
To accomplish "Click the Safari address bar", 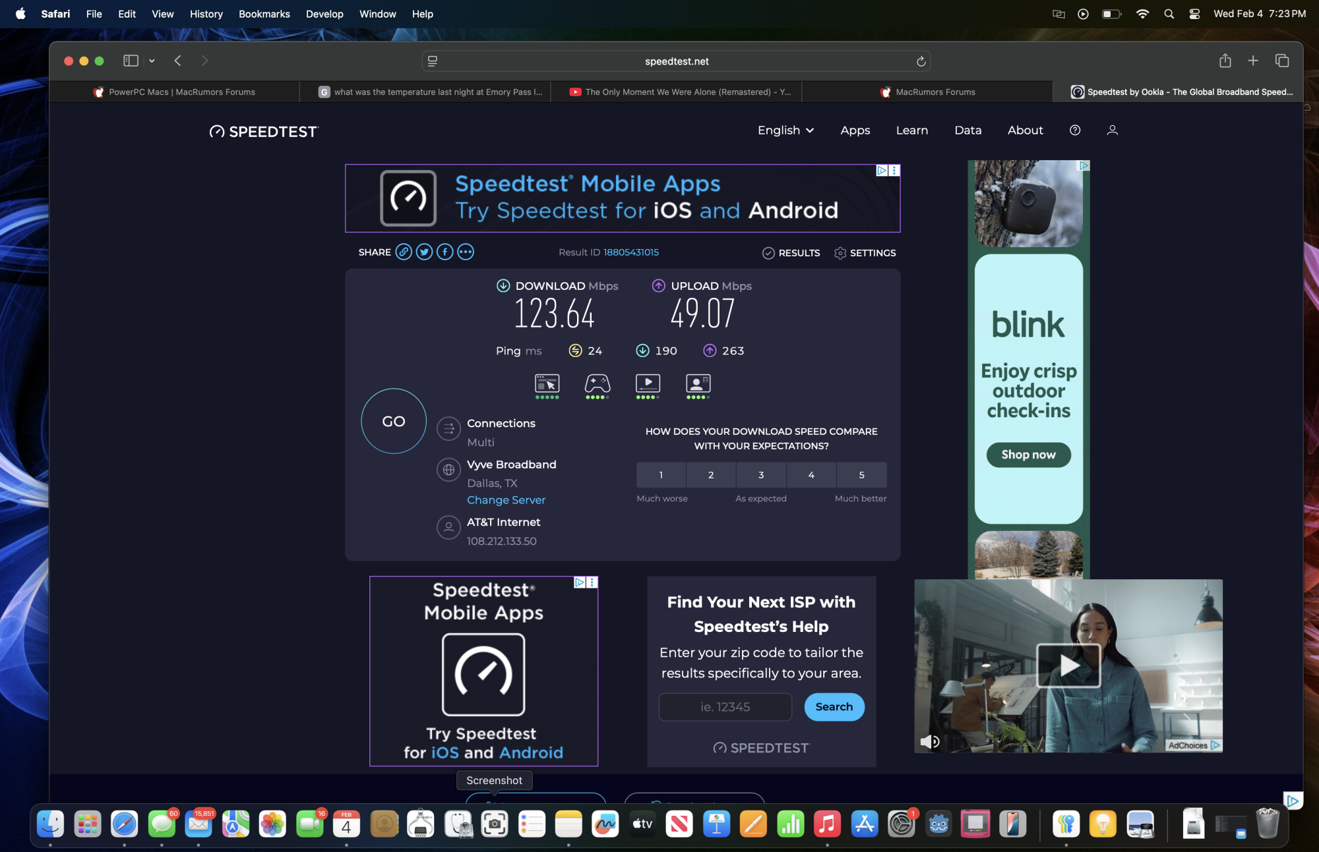I will (x=676, y=61).
